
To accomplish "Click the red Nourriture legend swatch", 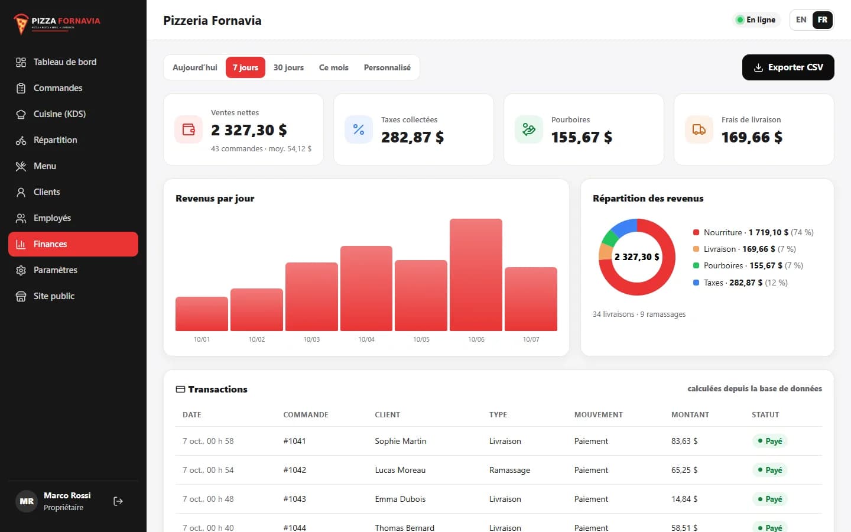I will pos(696,232).
